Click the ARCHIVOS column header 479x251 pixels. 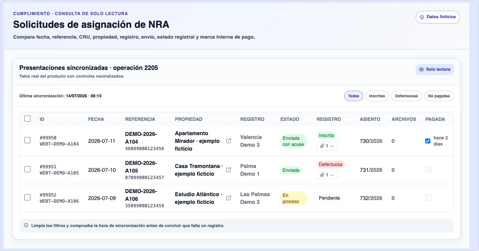coord(404,119)
